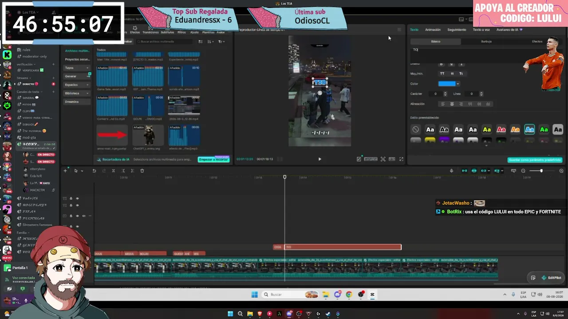
Task: Click the Empezar a recortar button
Action: click(x=214, y=159)
